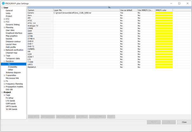The width and height of the screenshot is (192, 132).
Task: Click the Use MMEFS button
Action: 82,117
